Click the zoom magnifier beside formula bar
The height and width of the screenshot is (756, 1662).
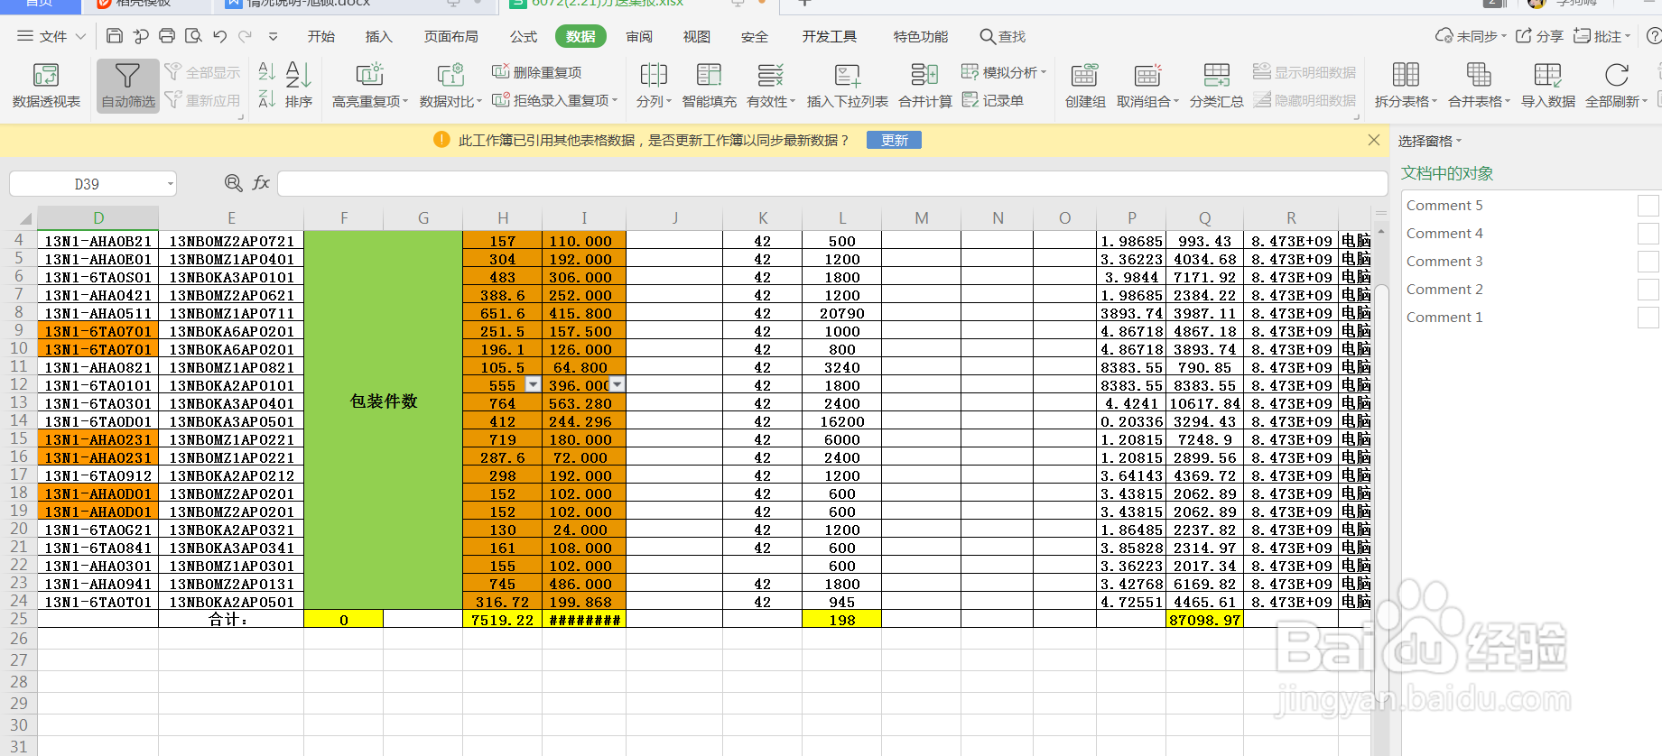(233, 183)
